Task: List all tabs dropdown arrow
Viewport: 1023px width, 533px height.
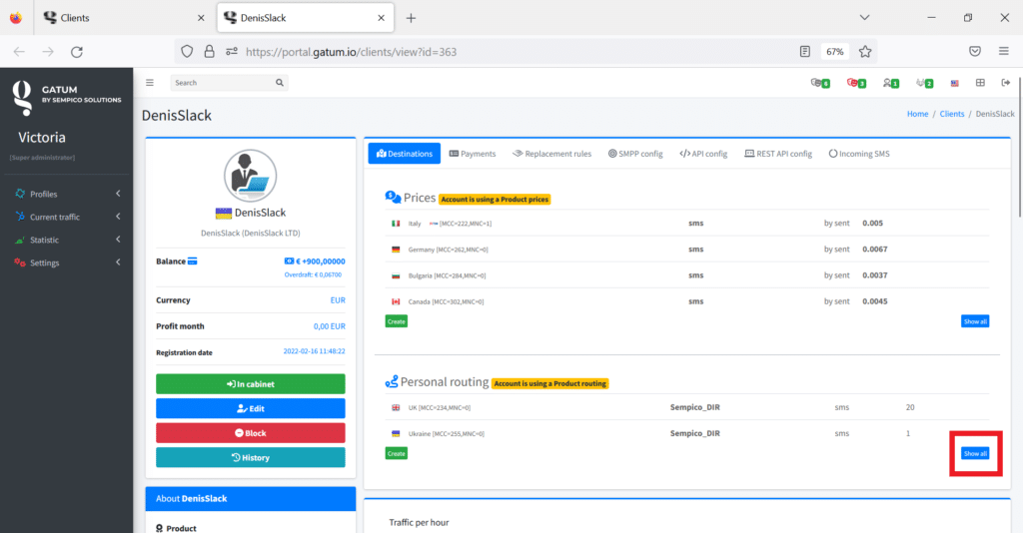Action: point(864,18)
